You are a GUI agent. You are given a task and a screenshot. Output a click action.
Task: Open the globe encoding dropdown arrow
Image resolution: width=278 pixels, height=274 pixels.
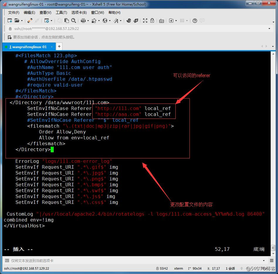[110, 21]
